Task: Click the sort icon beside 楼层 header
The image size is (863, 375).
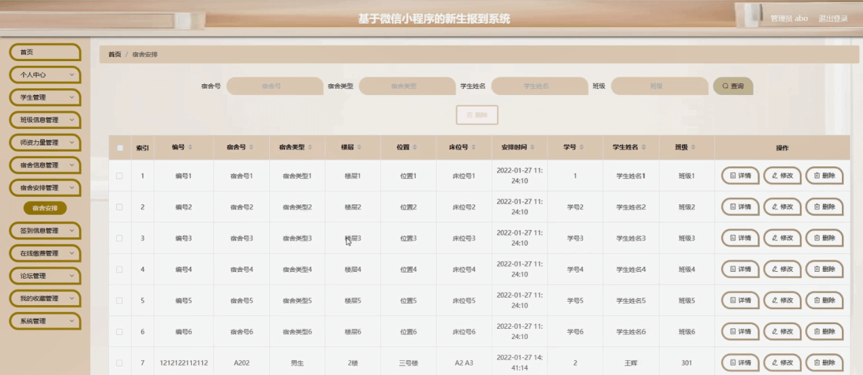Action: 360,147
